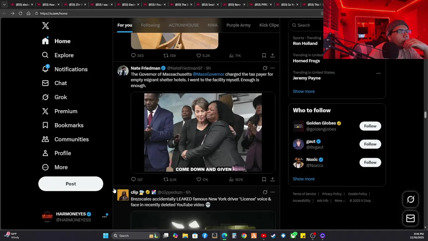428x241 pixels.
Task: Switch to the NWA tab
Action: 213,25
